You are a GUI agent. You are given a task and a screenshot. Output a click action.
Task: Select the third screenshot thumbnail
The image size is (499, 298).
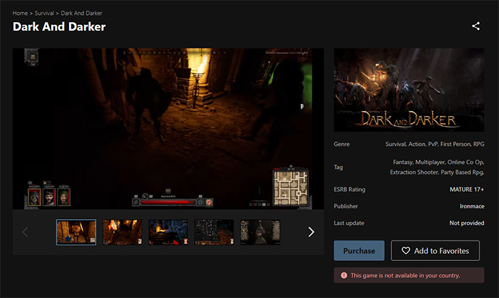pos(168,233)
